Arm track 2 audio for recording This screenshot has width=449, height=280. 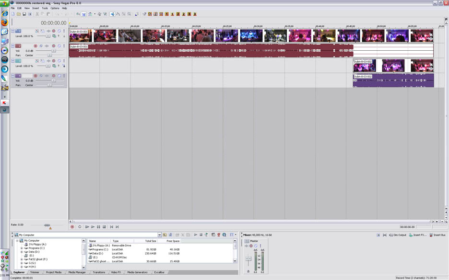[x=35, y=46]
